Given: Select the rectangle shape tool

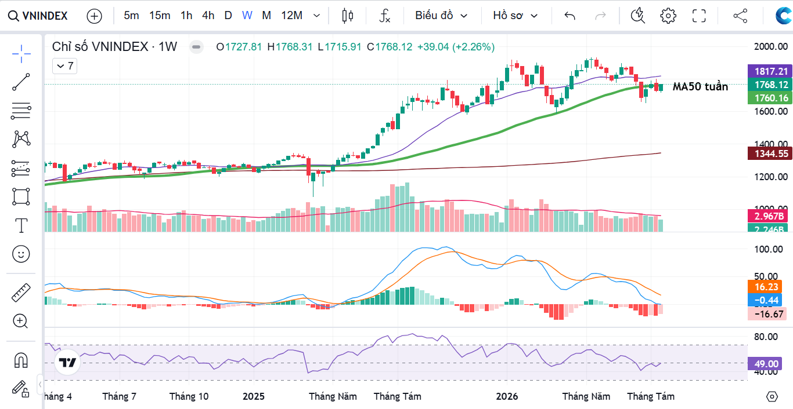Looking at the screenshot, I should click(x=21, y=196).
